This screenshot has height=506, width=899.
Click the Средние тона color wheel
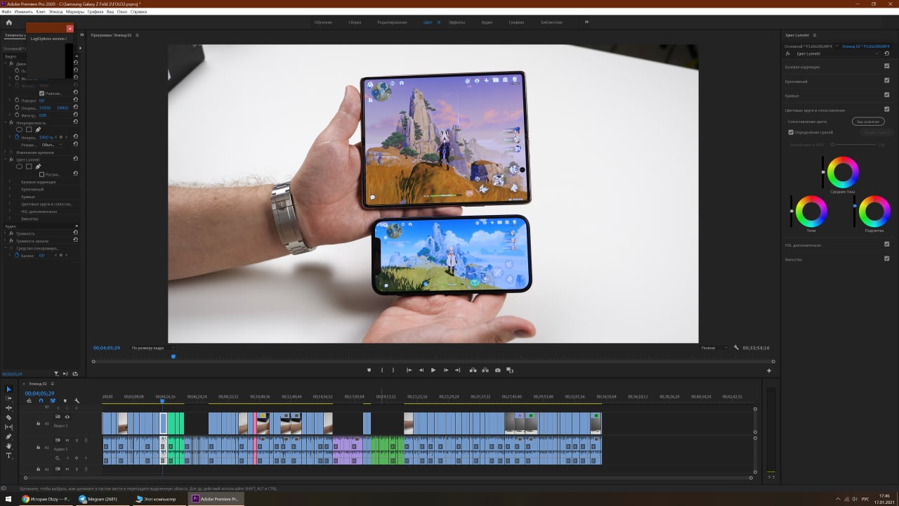pos(843,172)
